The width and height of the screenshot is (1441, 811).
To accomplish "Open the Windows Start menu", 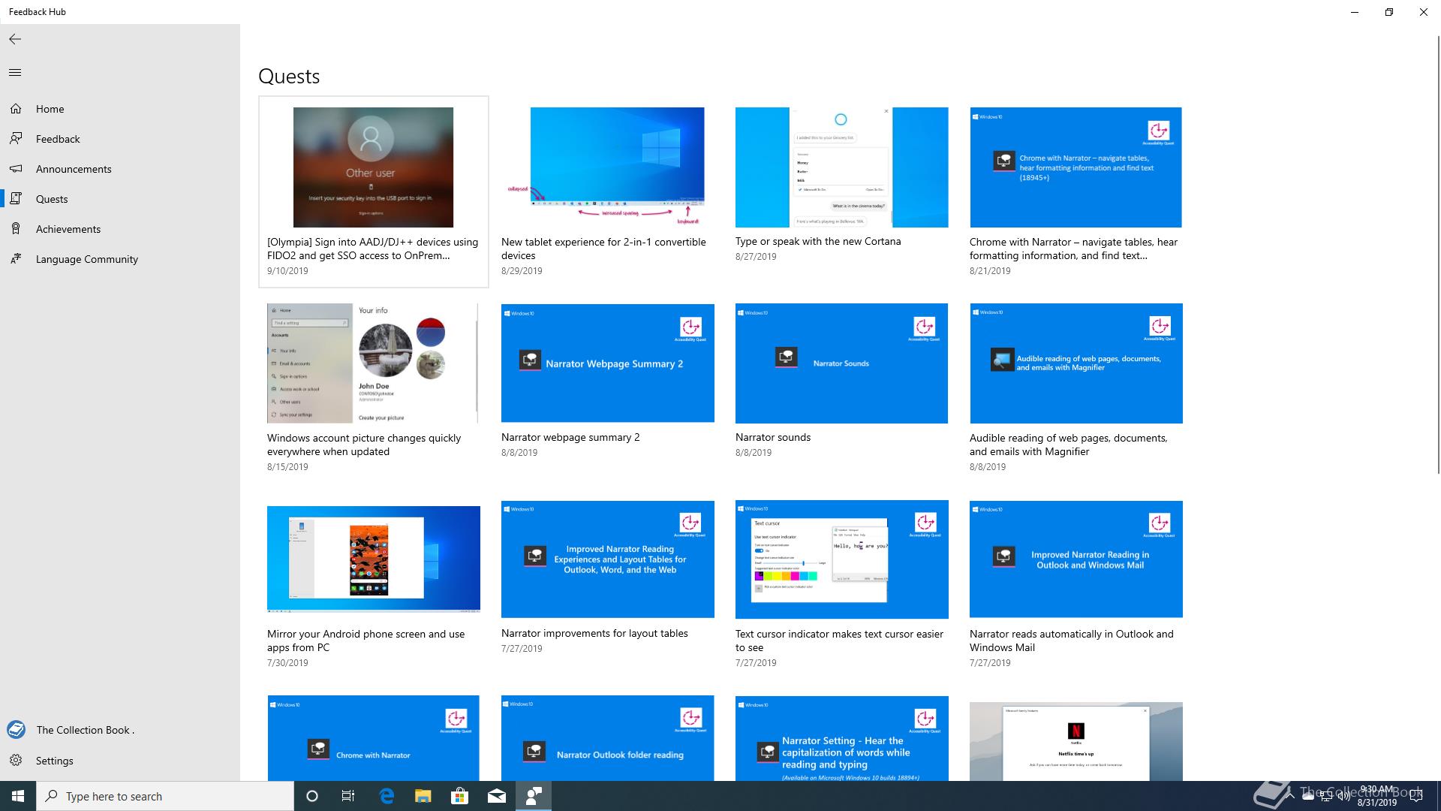I will point(18,796).
